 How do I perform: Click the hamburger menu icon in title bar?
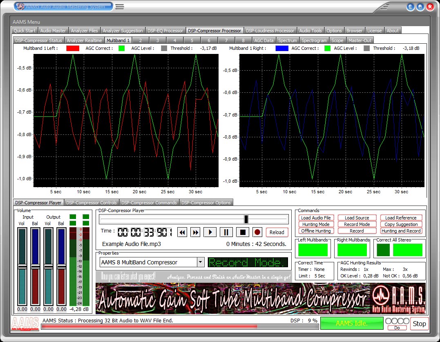120,7
